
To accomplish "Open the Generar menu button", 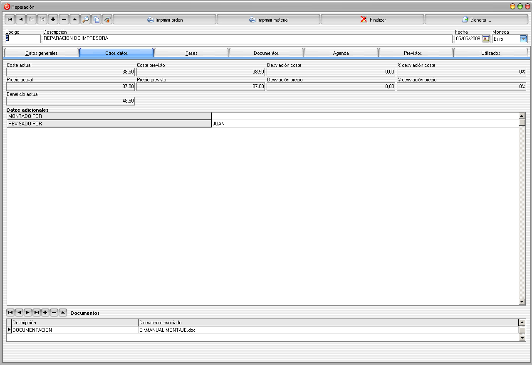I will coord(477,20).
